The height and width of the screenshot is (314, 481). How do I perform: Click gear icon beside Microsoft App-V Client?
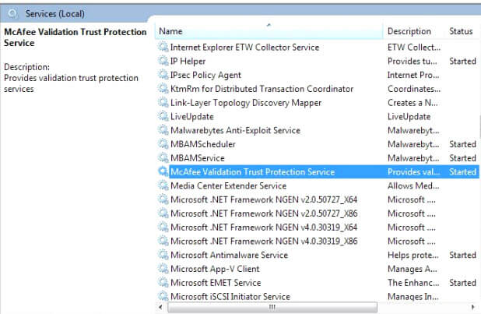[x=163, y=268]
